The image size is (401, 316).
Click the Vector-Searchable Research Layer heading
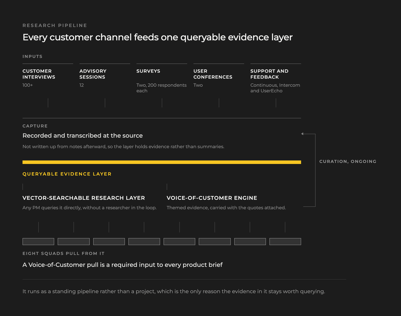coord(84,198)
